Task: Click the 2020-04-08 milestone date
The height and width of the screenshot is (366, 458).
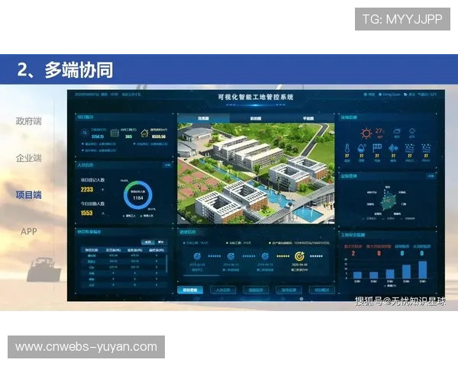Action: point(299,265)
